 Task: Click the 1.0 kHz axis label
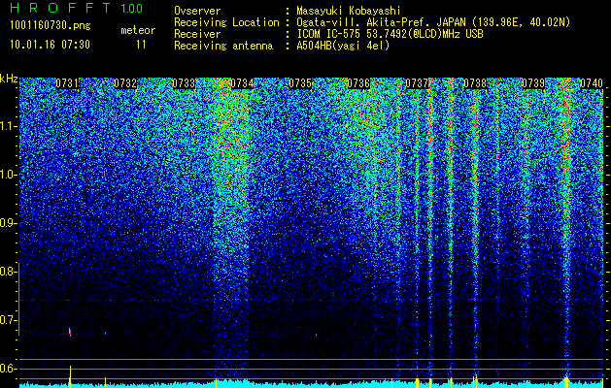(x=7, y=175)
